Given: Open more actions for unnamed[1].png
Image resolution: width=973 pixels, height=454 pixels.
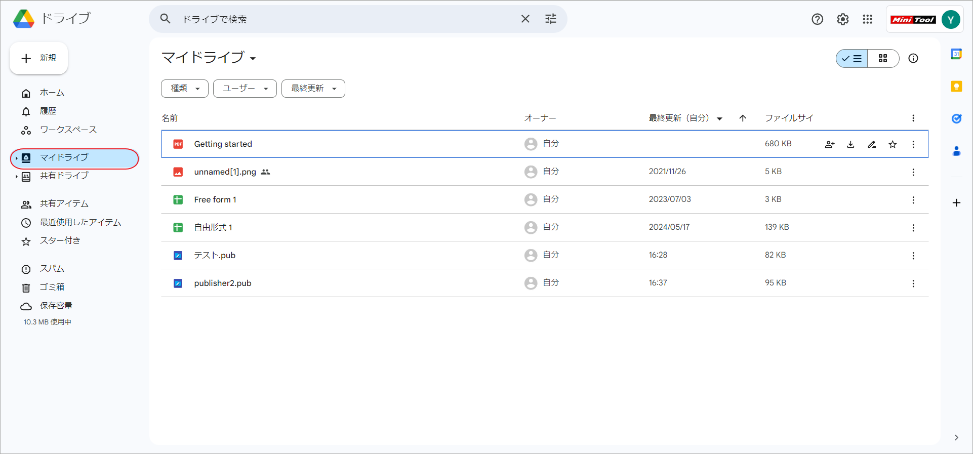Looking at the screenshot, I should click(913, 172).
